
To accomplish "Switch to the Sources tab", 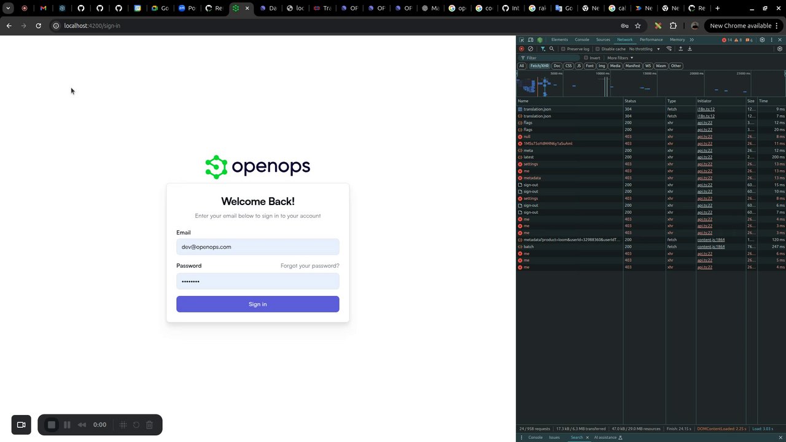I will 603,39.
